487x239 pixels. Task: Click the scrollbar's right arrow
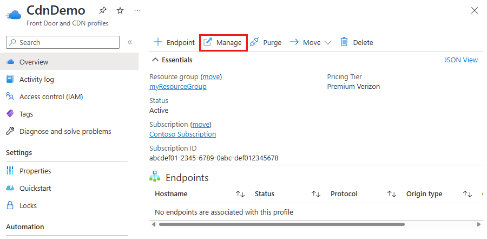pyautogui.click(x=479, y=224)
